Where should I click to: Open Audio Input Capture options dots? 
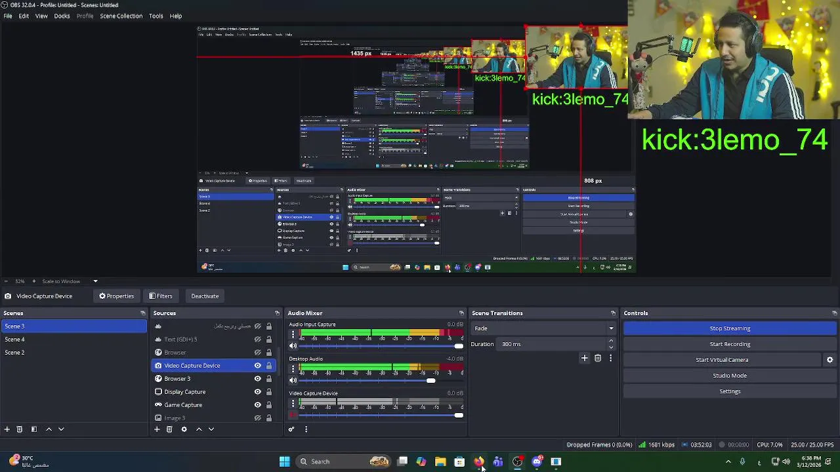point(293,334)
